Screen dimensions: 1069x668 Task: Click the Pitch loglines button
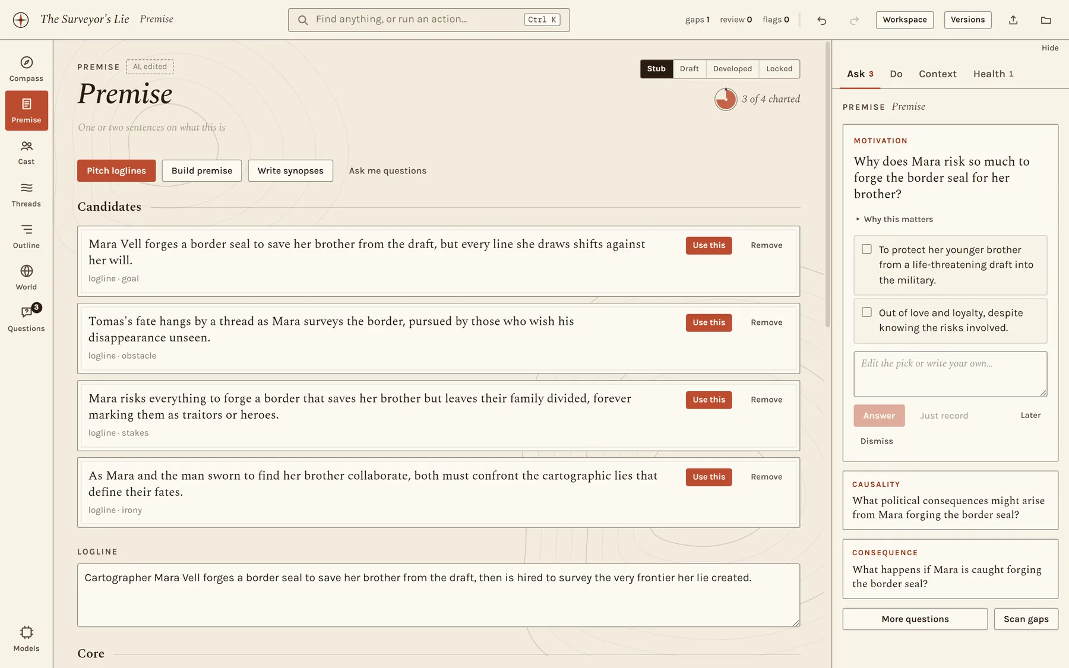[116, 171]
